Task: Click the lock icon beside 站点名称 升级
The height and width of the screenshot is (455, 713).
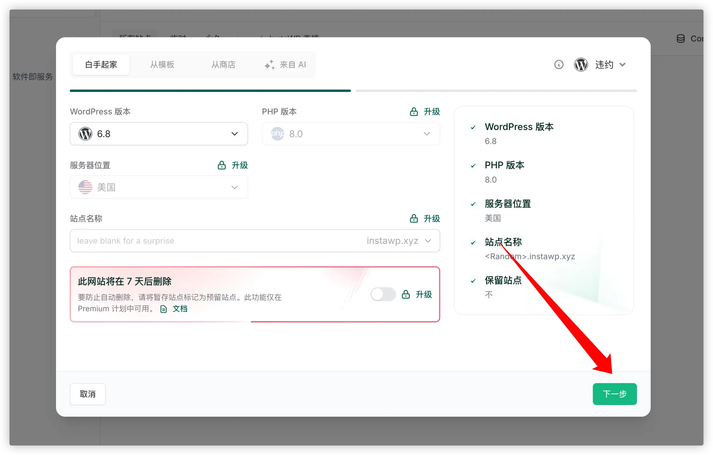Action: (414, 219)
